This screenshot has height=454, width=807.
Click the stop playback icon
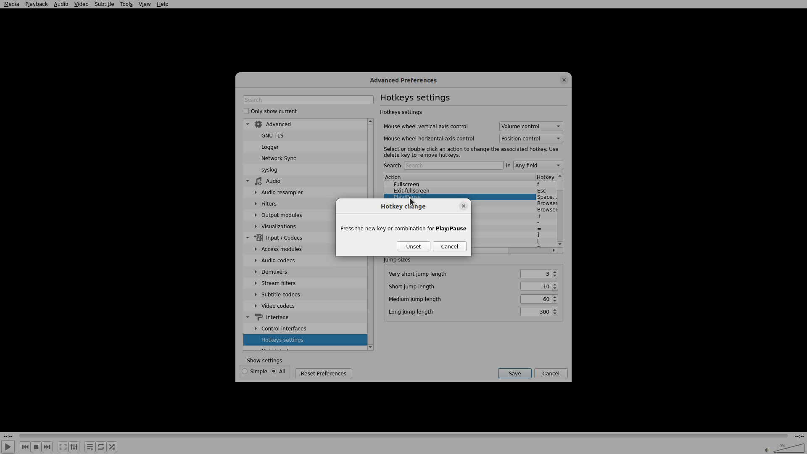(x=36, y=447)
